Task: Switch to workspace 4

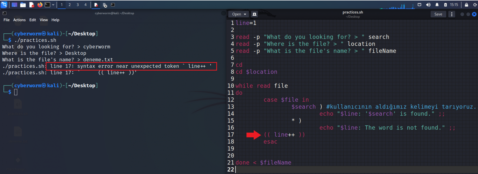Action: 86,5
